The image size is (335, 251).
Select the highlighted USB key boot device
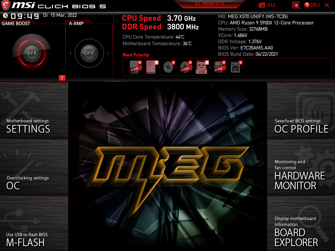[202, 67]
